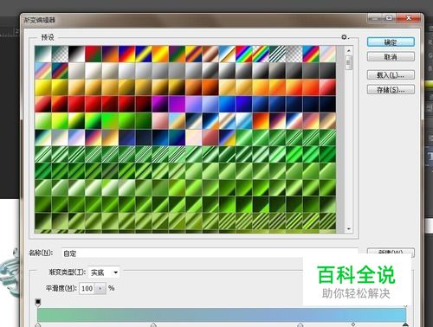Close the gradient editor window
433x327 pixels.
409,18
